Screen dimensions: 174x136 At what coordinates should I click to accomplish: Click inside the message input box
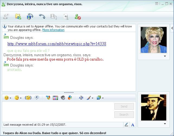click(x=58, y=112)
